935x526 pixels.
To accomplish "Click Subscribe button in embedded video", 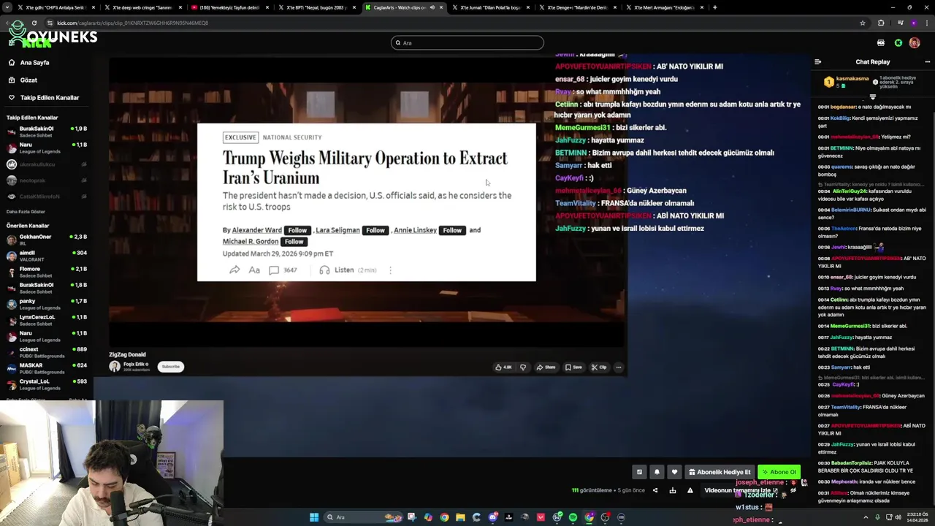I will (x=170, y=367).
